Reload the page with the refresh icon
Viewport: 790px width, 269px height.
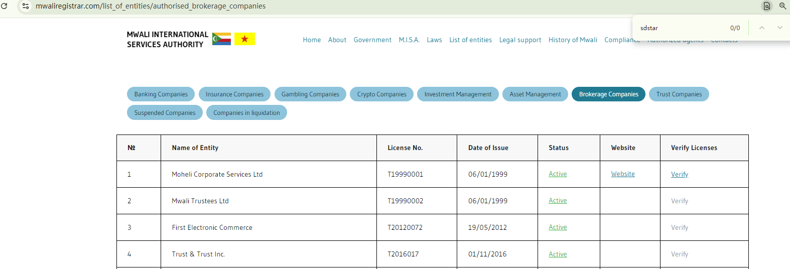(x=4, y=6)
